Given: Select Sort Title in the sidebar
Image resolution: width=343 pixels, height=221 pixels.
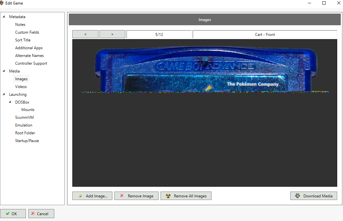Looking at the screenshot, I should 23,40.
